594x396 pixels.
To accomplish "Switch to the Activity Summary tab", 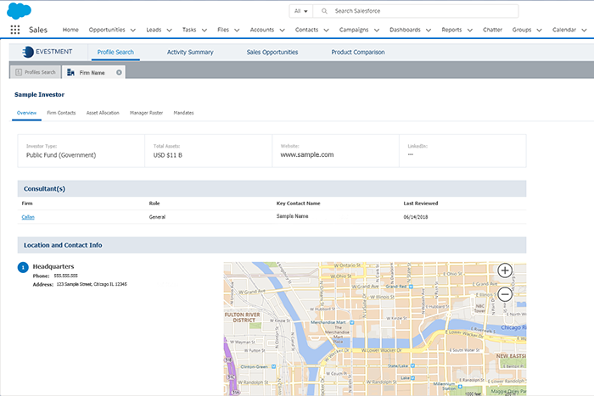I will point(190,52).
